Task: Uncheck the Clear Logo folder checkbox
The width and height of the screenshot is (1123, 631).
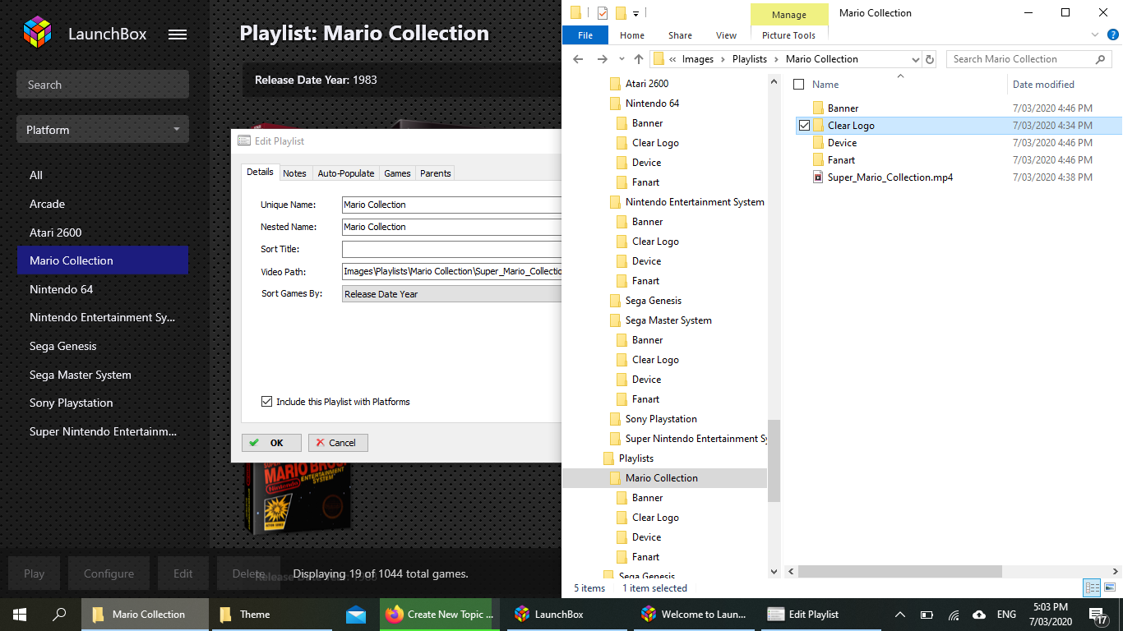Action: (x=804, y=126)
